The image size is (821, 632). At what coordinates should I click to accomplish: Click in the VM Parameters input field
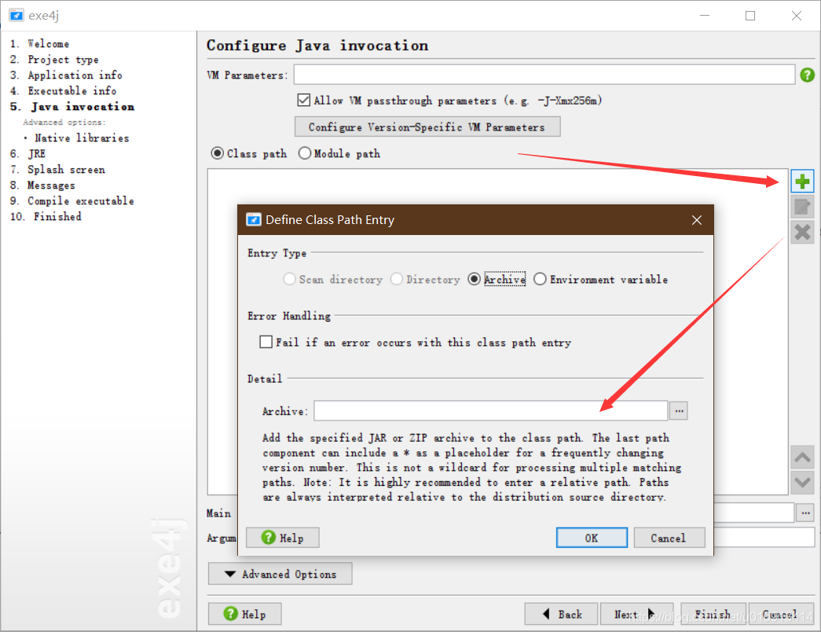(544, 75)
